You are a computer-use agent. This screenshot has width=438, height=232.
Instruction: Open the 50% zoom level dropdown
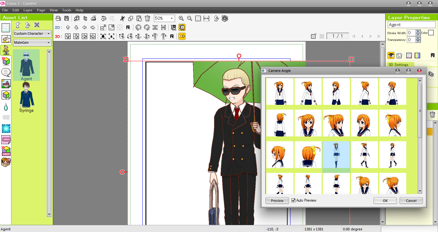pyautogui.click(x=171, y=18)
